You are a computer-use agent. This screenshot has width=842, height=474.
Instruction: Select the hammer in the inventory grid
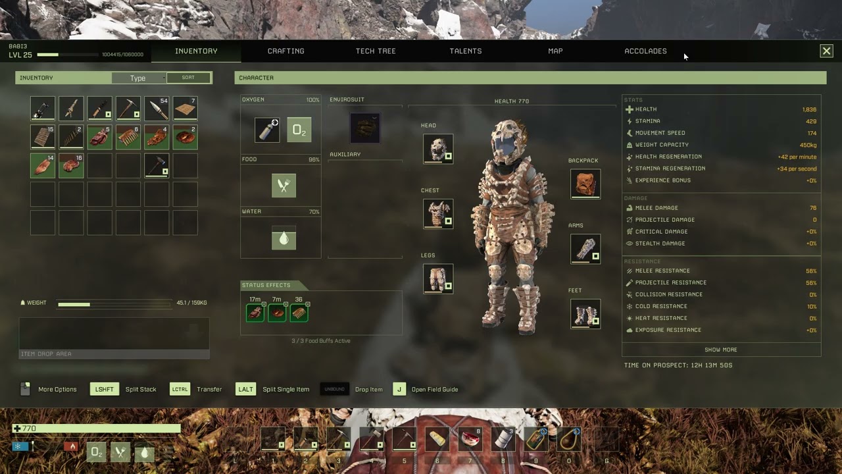click(157, 166)
